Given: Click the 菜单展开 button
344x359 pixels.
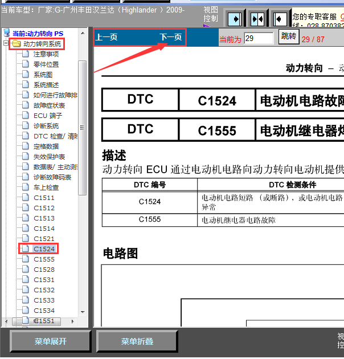Looking at the screenshot, I should (x=51, y=341).
